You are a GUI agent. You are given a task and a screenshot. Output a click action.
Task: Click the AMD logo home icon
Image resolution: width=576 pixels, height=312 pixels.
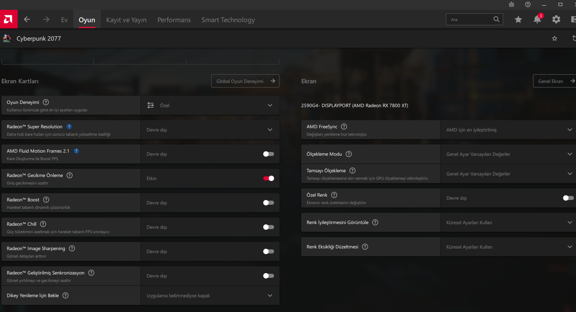pyautogui.click(x=8, y=19)
